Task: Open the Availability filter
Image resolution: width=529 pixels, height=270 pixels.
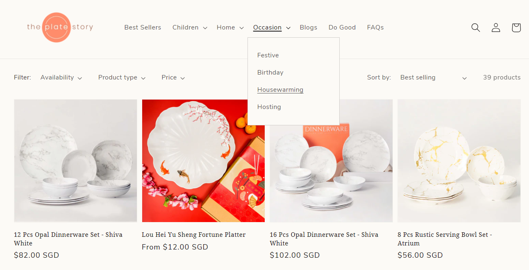Action: [61, 77]
